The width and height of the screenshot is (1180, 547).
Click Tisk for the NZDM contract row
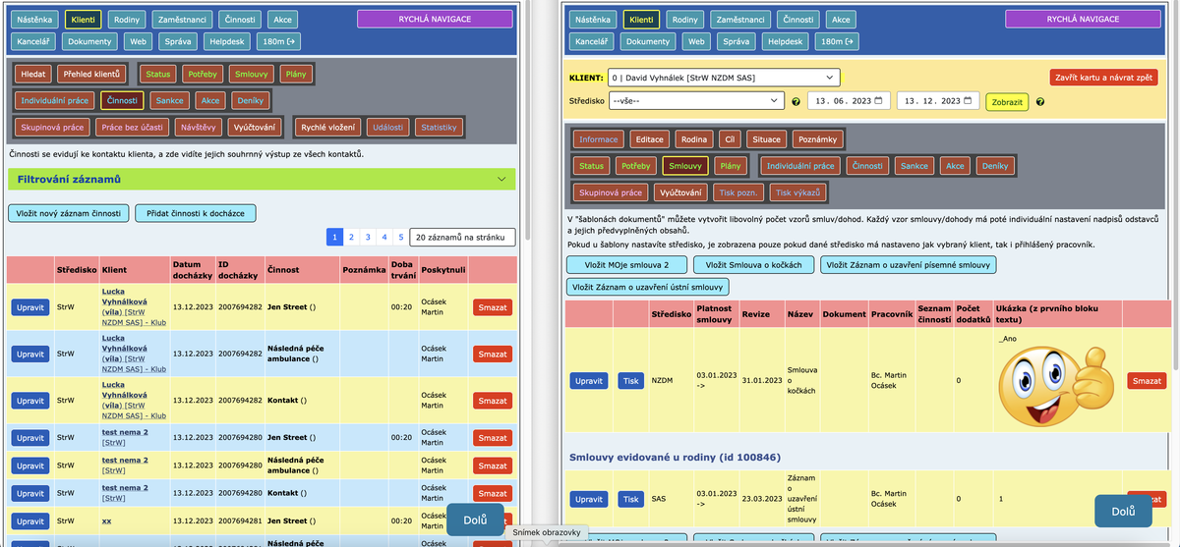coord(630,381)
